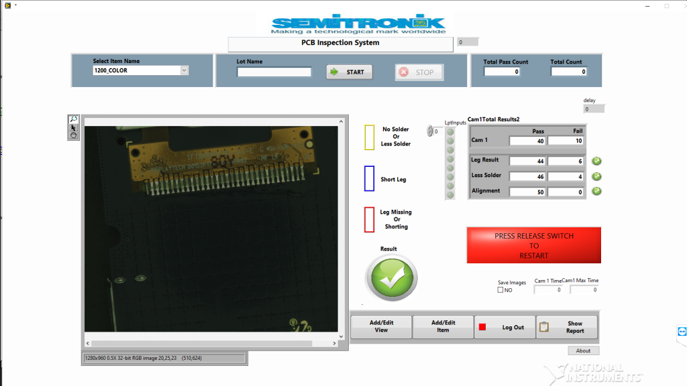The width and height of the screenshot is (687, 386).
Task: Click the Leg Result green check icon
Action: point(596,161)
